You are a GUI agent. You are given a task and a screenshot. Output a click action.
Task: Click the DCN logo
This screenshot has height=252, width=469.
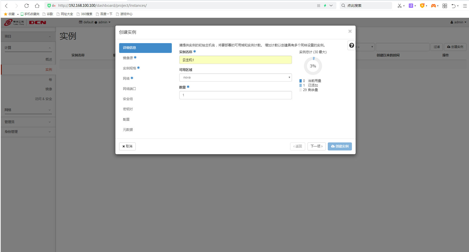click(37, 22)
